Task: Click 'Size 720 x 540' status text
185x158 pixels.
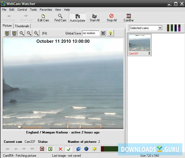Action: (149, 156)
